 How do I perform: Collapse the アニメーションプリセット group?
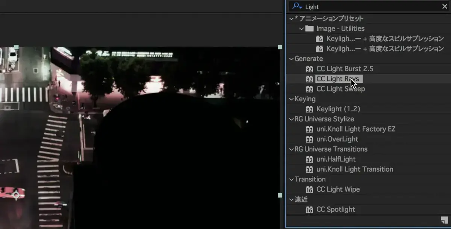(x=291, y=18)
